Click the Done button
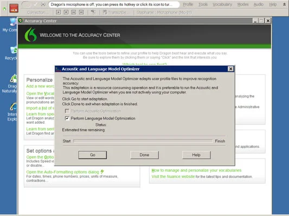 pos(144,155)
